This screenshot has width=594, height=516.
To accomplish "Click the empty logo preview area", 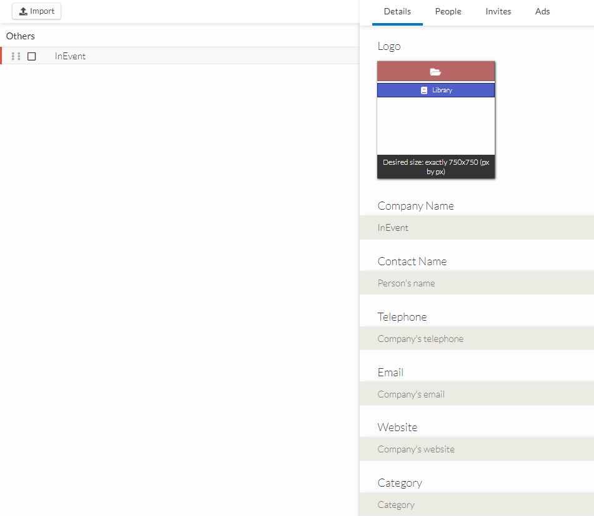I will [435, 126].
